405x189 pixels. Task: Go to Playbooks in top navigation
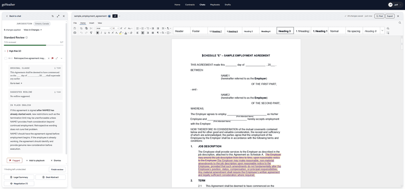215,5
